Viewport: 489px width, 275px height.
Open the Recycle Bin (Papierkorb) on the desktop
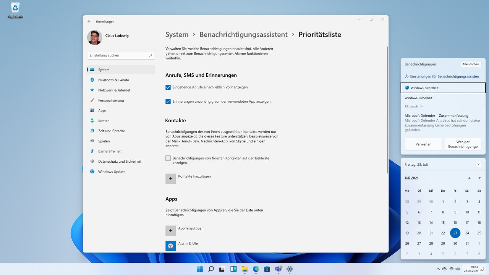[x=15, y=10]
